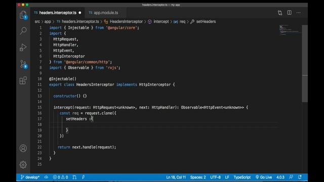The height and width of the screenshot is (182, 324).
Task: Open the Extensions panel
Action: point(23,80)
